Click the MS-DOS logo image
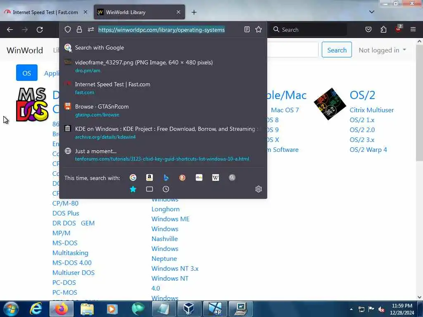This screenshot has width=423, height=317. click(32, 104)
